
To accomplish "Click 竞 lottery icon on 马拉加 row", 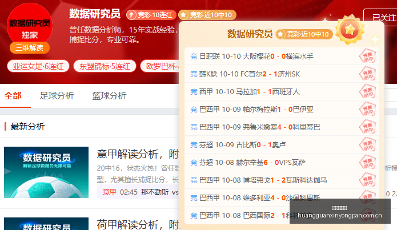I will pyautogui.click(x=194, y=92).
